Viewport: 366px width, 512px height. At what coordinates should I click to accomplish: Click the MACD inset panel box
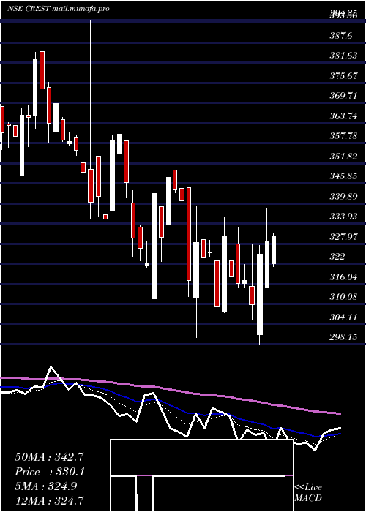pos(201,475)
